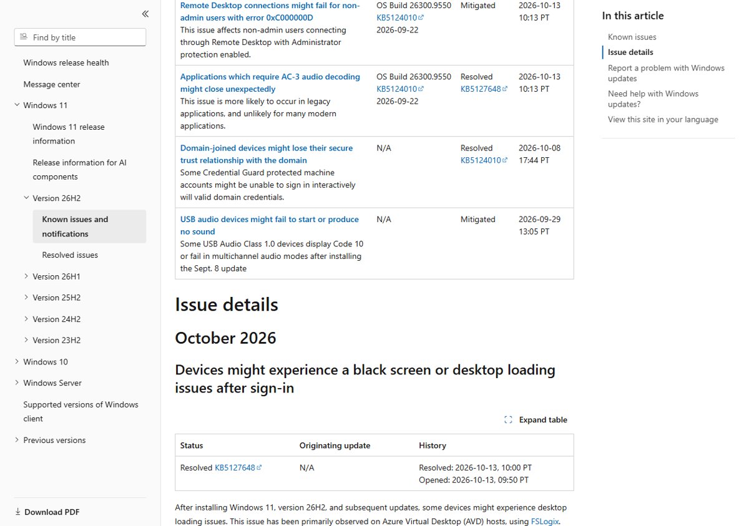Open Resolved issues in the sidebar
The width and height of the screenshot is (749, 526).
[x=70, y=255]
